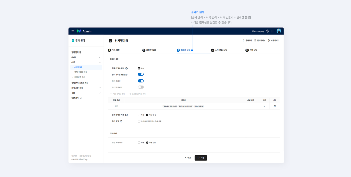This screenshot has height=177, width=351.
Task: Click 적용 순서 column header
Action: pyautogui.click(x=117, y=101)
